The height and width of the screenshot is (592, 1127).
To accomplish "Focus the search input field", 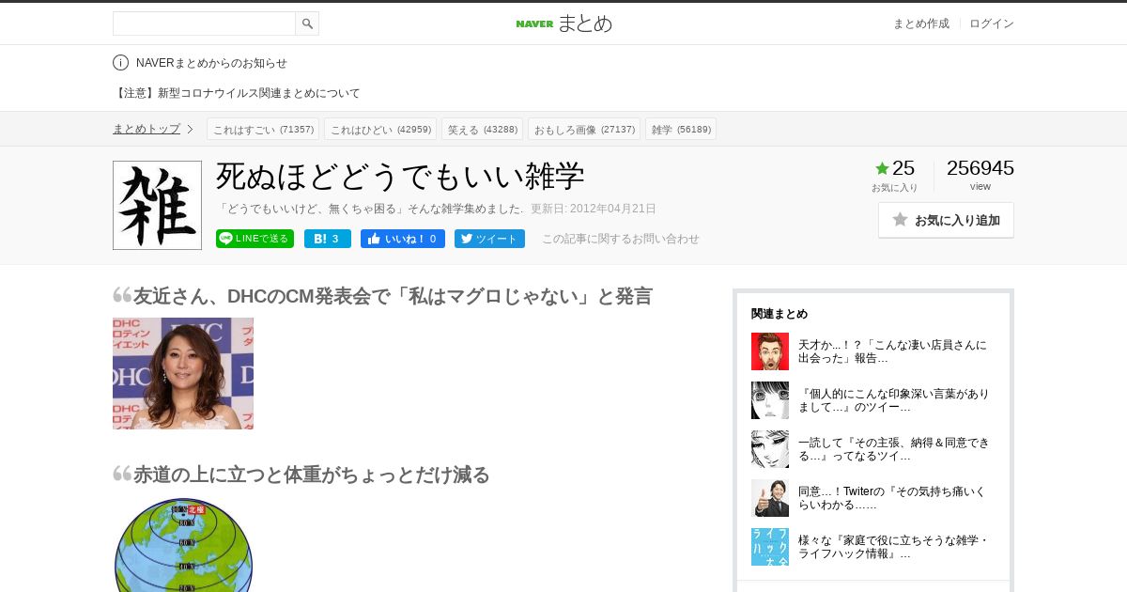I will click(204, 23).
